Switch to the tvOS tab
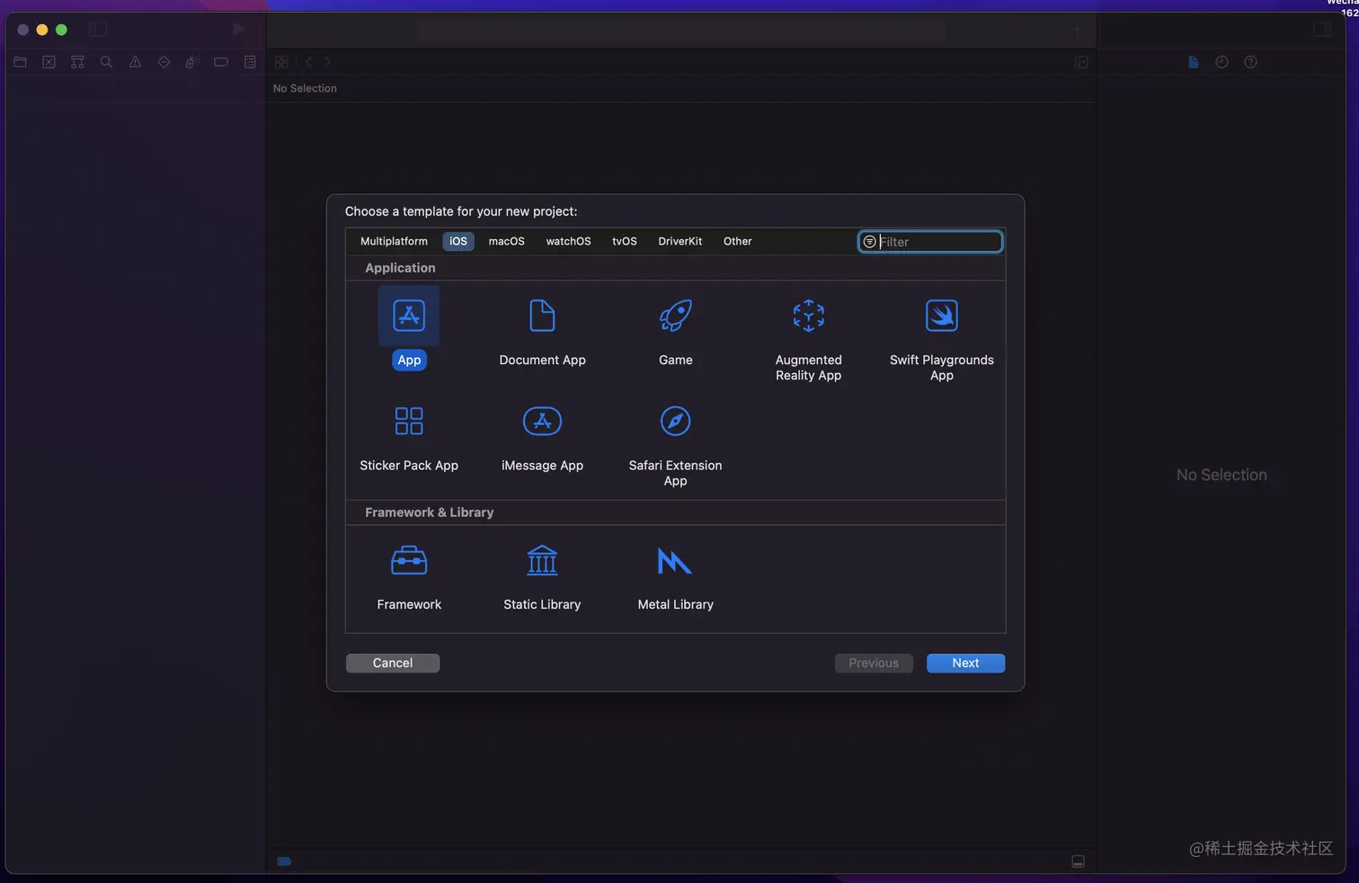This screenshot has height=883, width=1359. pos(625,241)
